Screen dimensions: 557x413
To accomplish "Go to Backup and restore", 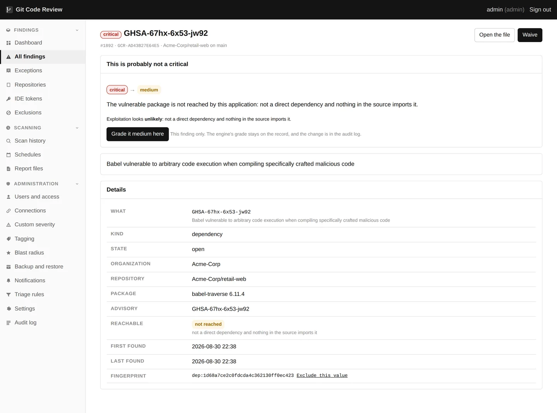I will (43, 267).
